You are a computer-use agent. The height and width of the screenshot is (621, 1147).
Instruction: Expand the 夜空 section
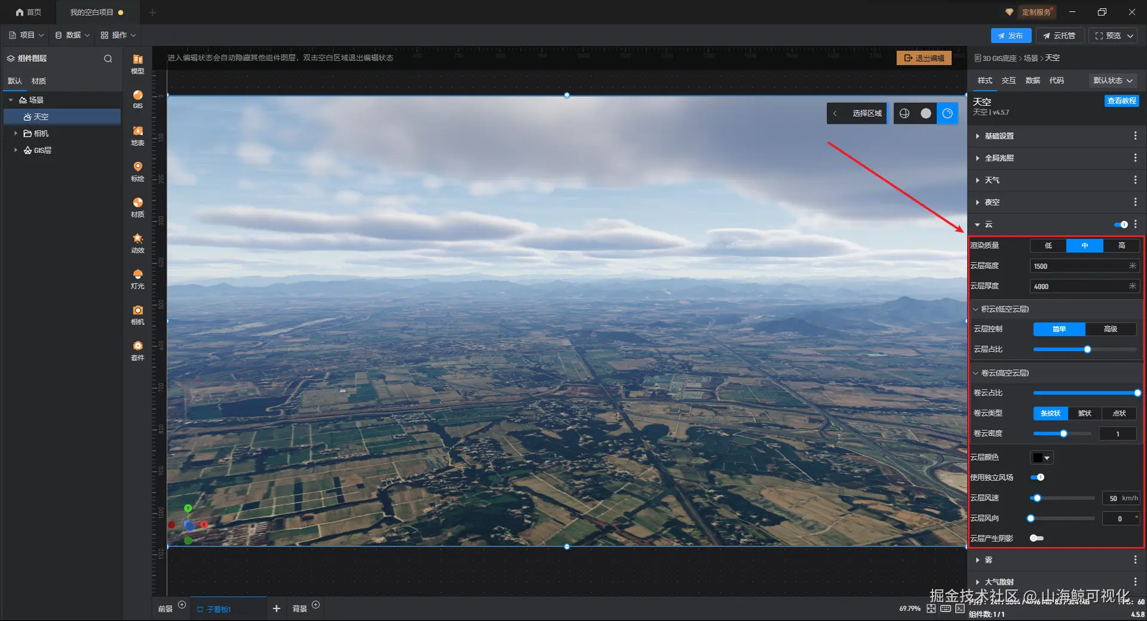977,202
